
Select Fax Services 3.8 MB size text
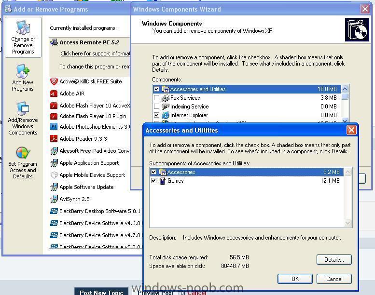point(329,98)
